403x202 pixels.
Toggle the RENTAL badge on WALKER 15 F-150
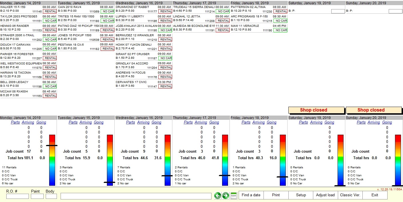coord(50,11)
